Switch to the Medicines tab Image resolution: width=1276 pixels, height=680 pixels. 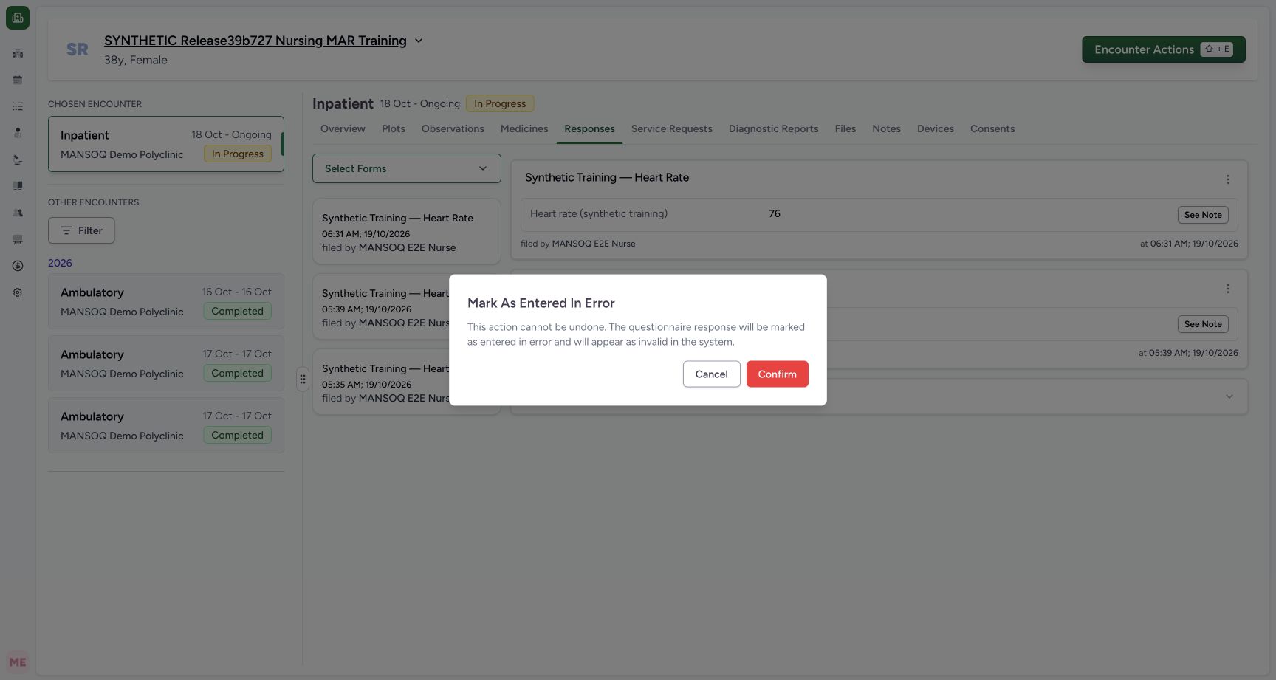tap(524, 128)
